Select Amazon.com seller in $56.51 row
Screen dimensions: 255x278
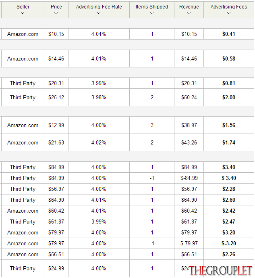coord(23,254)
